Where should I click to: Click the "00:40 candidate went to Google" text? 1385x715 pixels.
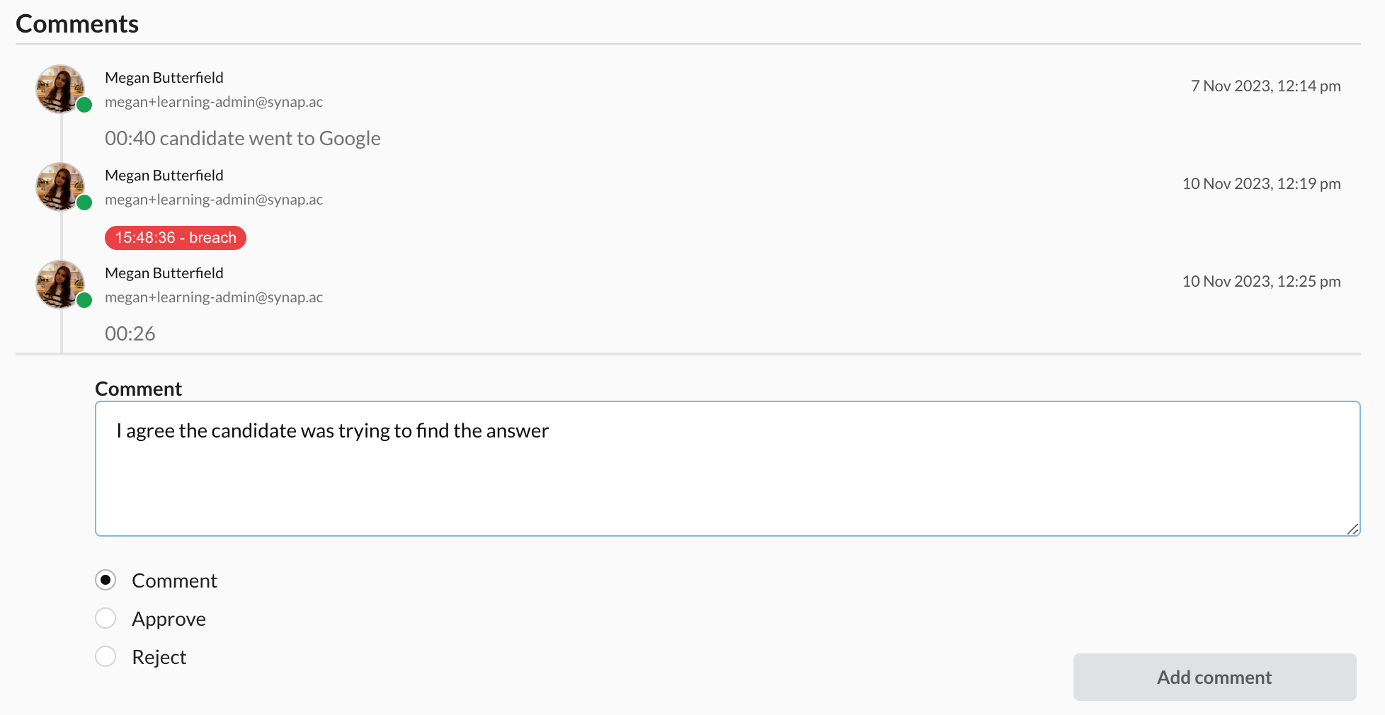click(x=243, y=139)
